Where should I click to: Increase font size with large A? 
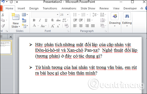tap(53, 26)
